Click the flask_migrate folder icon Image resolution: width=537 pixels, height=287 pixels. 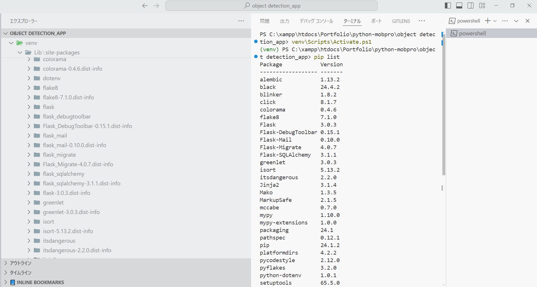[37, 155]
